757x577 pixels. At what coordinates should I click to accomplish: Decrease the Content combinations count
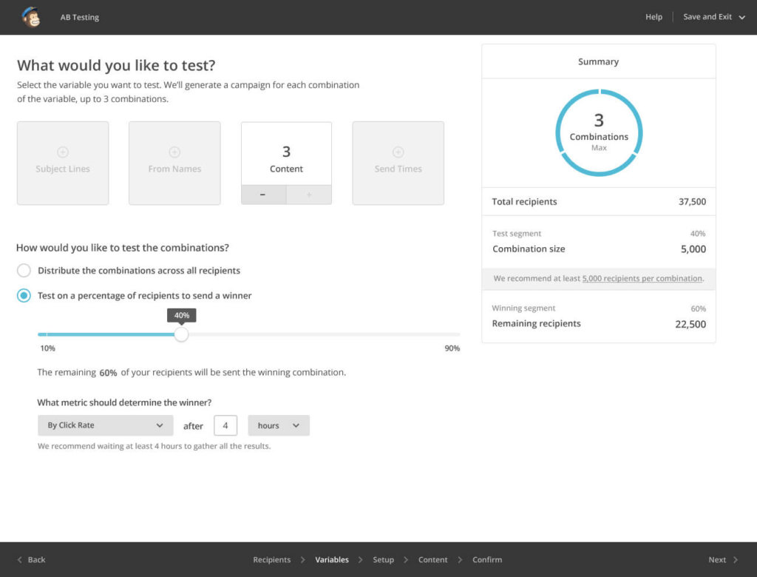(263, 193)
